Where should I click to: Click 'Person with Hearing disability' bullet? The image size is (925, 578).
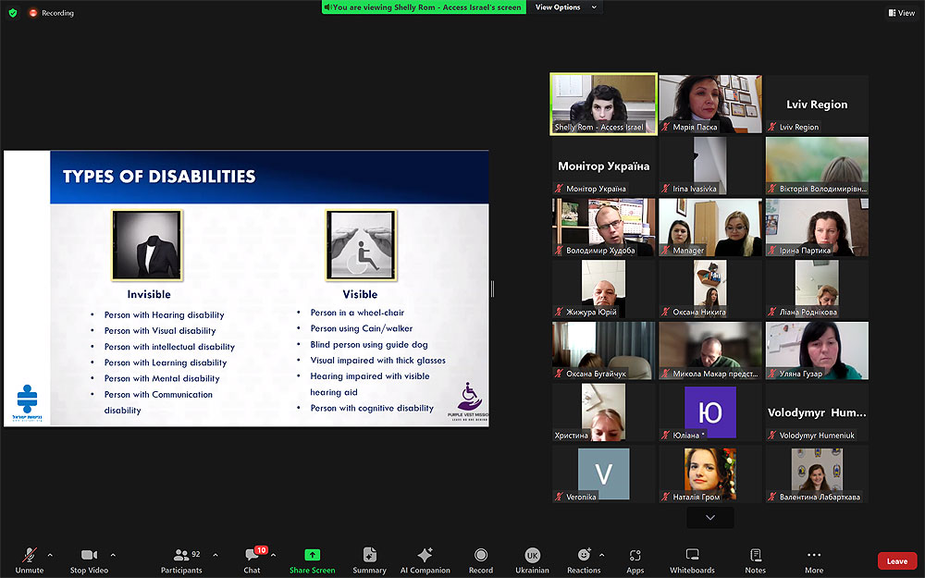pyautogui.click(x=164, y=315)
